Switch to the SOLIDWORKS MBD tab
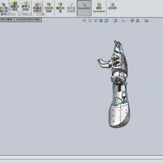 [x=28, y=20]
